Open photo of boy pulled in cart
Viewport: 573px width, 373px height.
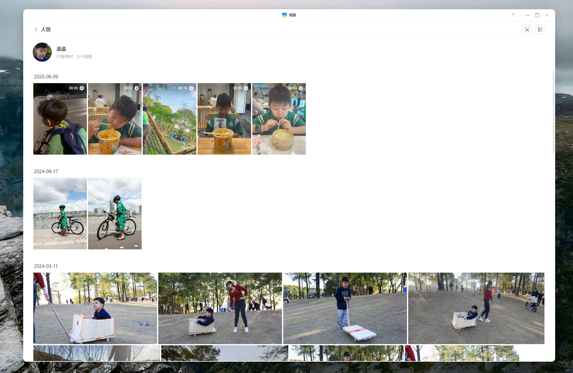click(95, 308)
